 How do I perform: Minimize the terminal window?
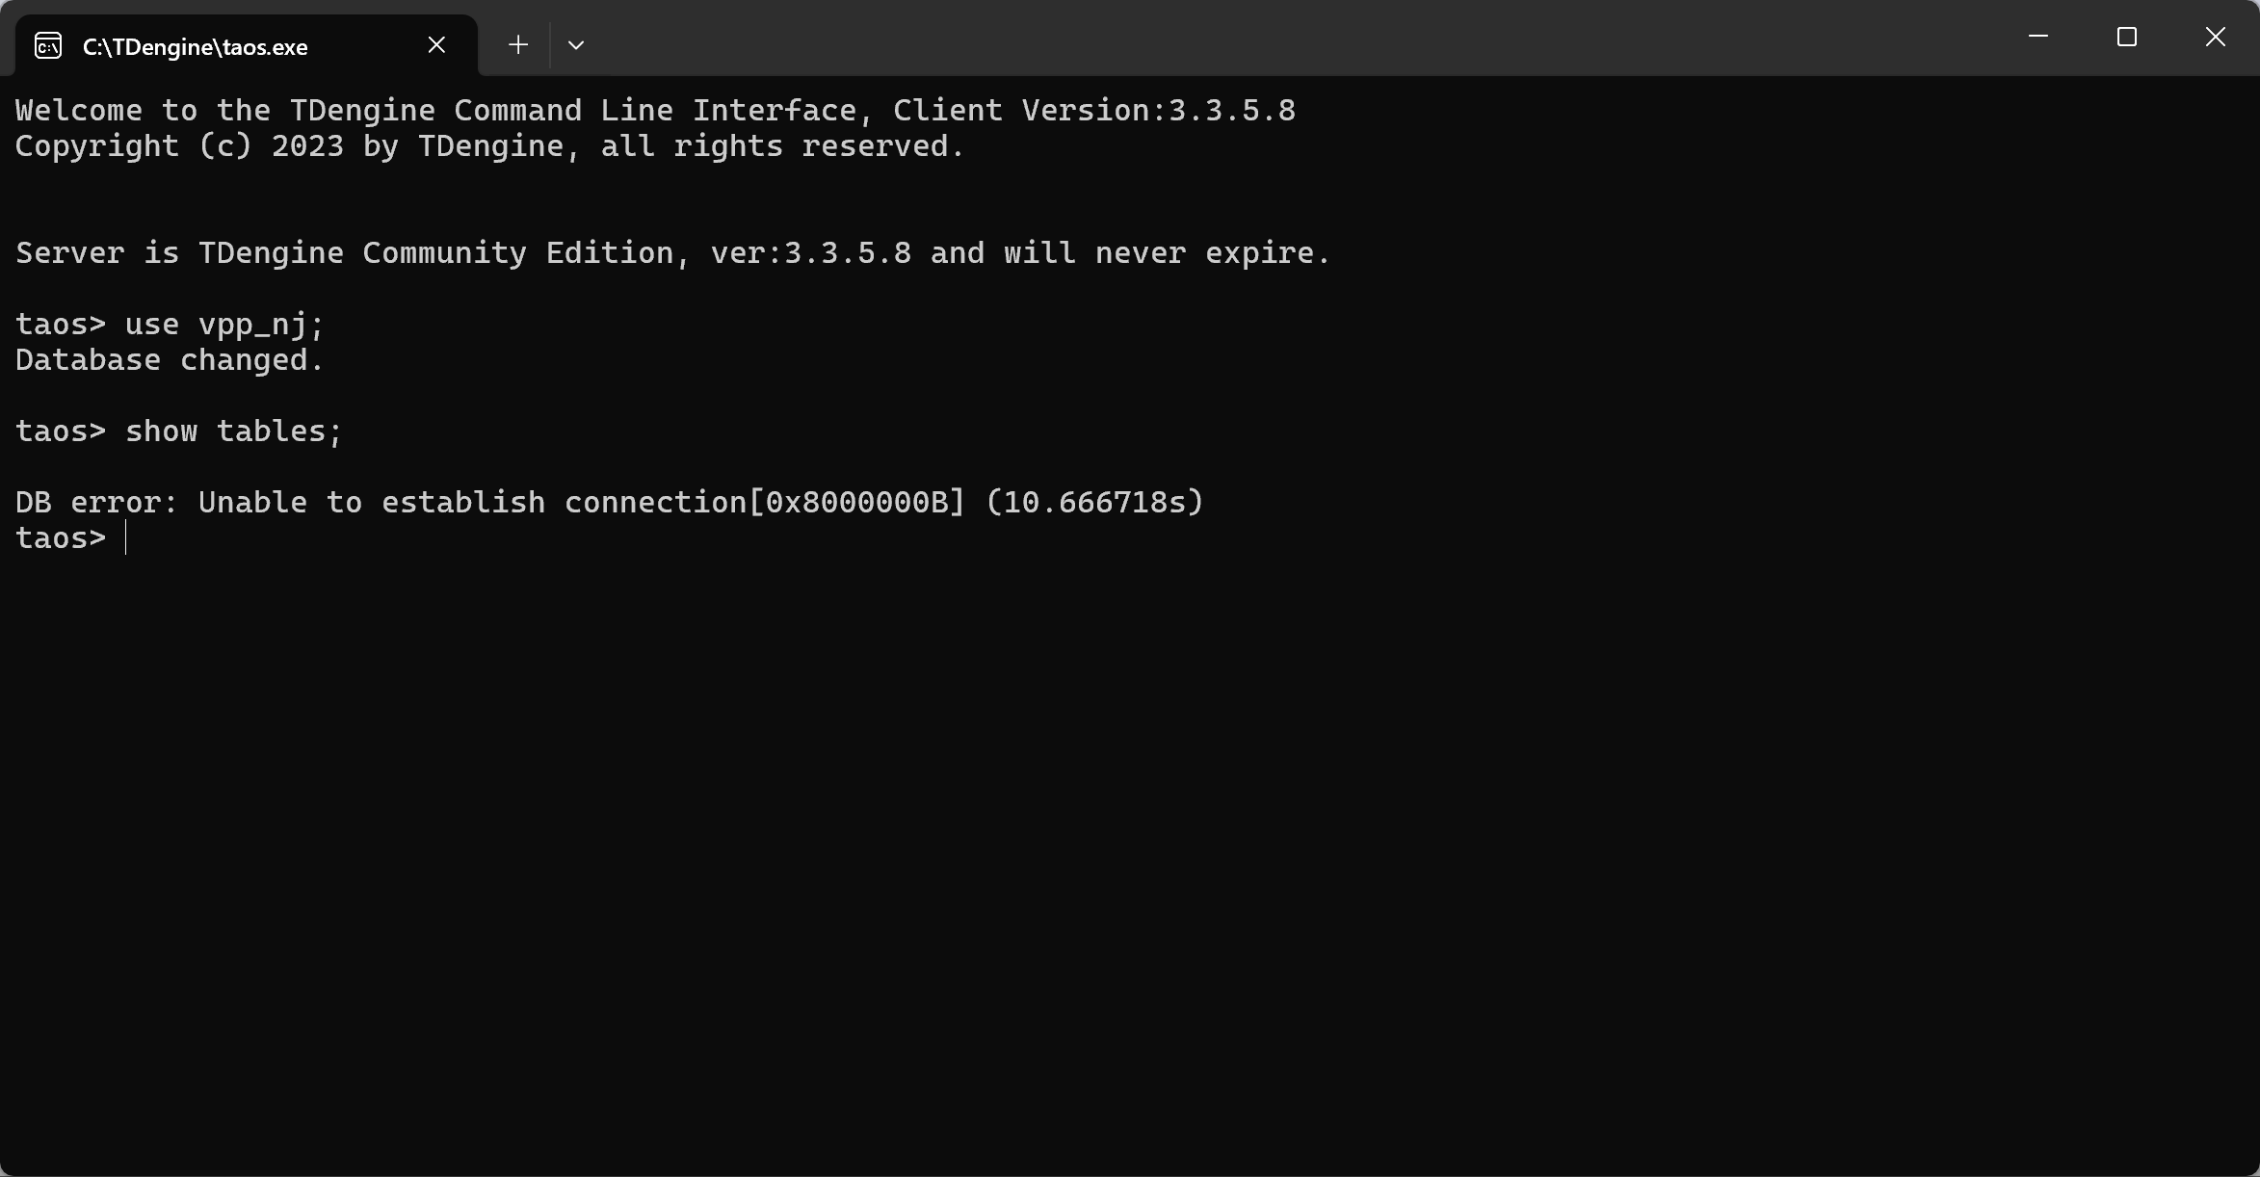tap(2038, 37)
